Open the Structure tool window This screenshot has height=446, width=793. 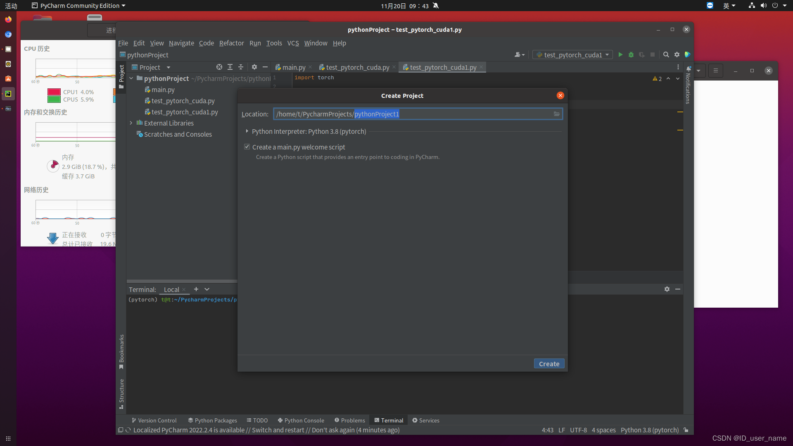tap(121, 394)
